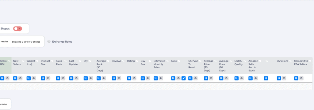Search the Average Rank (90 Days) column

click(98, 78)
